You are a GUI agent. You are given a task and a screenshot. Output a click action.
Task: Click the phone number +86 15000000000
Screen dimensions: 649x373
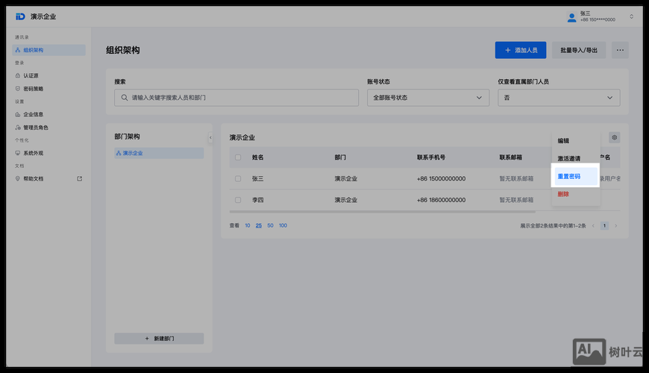pyautogui.click(x=441, y=179)
